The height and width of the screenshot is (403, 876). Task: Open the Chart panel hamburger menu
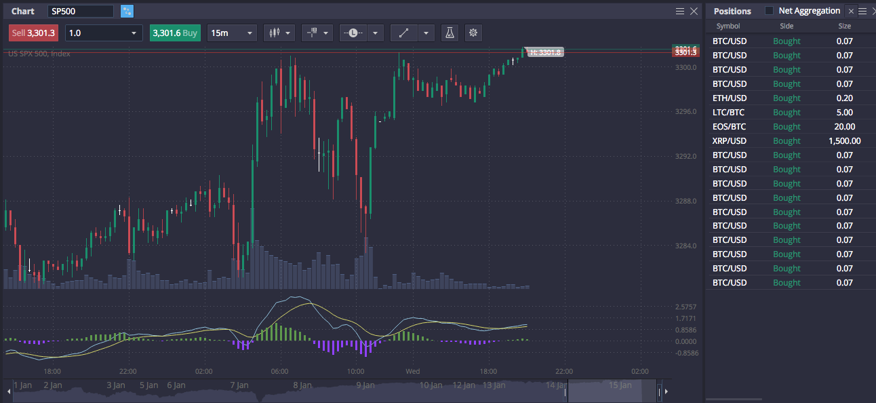(680, 11)
